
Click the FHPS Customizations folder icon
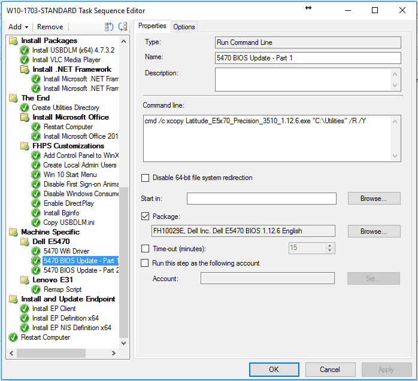pos(25,146)
